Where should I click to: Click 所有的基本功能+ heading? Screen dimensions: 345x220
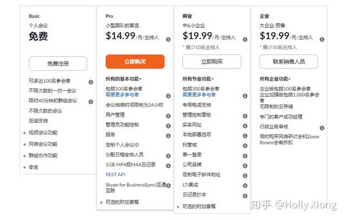[x=124, y=79]
